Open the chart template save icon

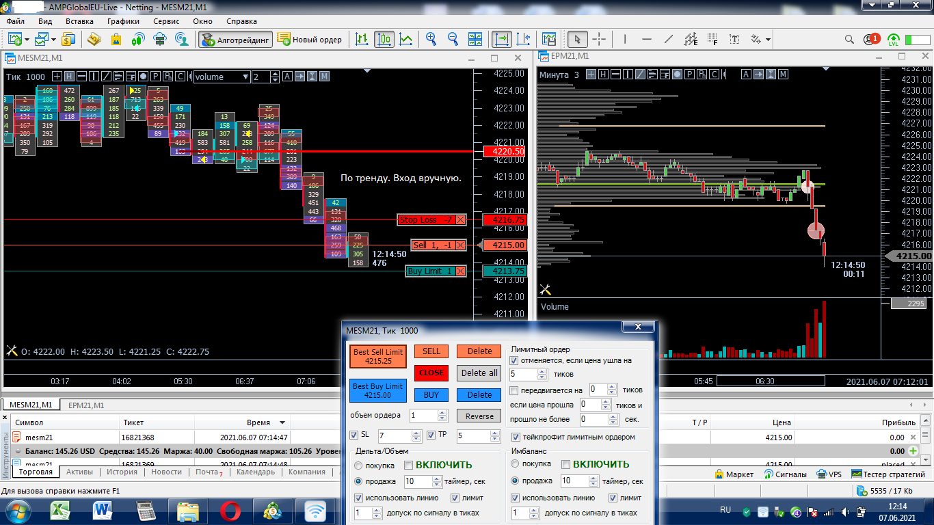548,40
